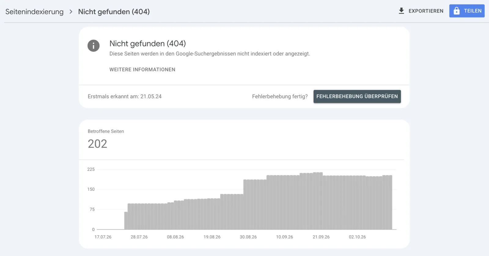Click the 0 y-axis label

tap(93, 229)
